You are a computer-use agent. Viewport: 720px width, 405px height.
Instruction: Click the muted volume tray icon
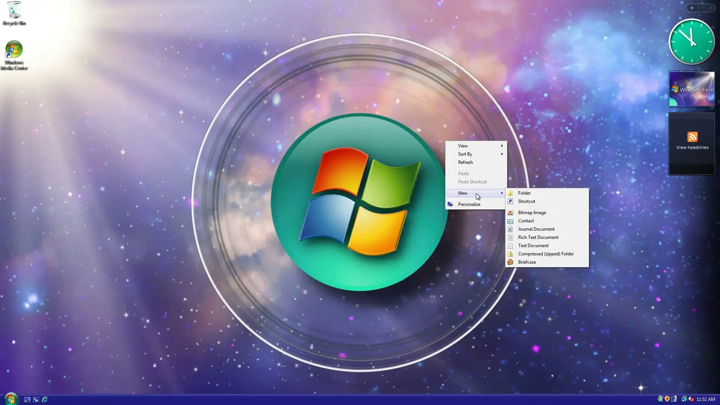pyautogui.click(x=691, y=399)
